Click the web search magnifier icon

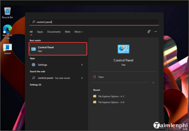pyautogui.click(x=34, y=78)
